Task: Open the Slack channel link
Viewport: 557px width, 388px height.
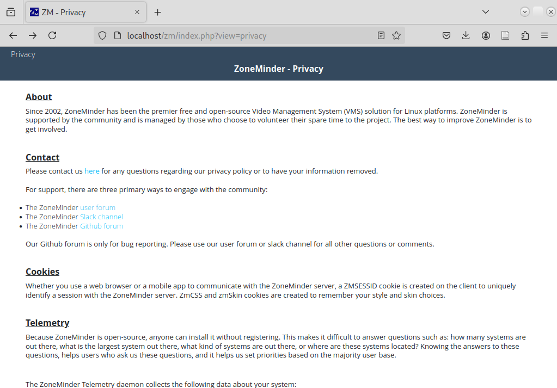Action: coord(102,217)
